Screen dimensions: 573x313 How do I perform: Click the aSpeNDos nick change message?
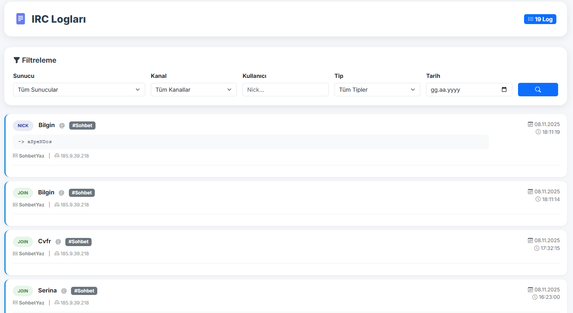pos(39,142)
